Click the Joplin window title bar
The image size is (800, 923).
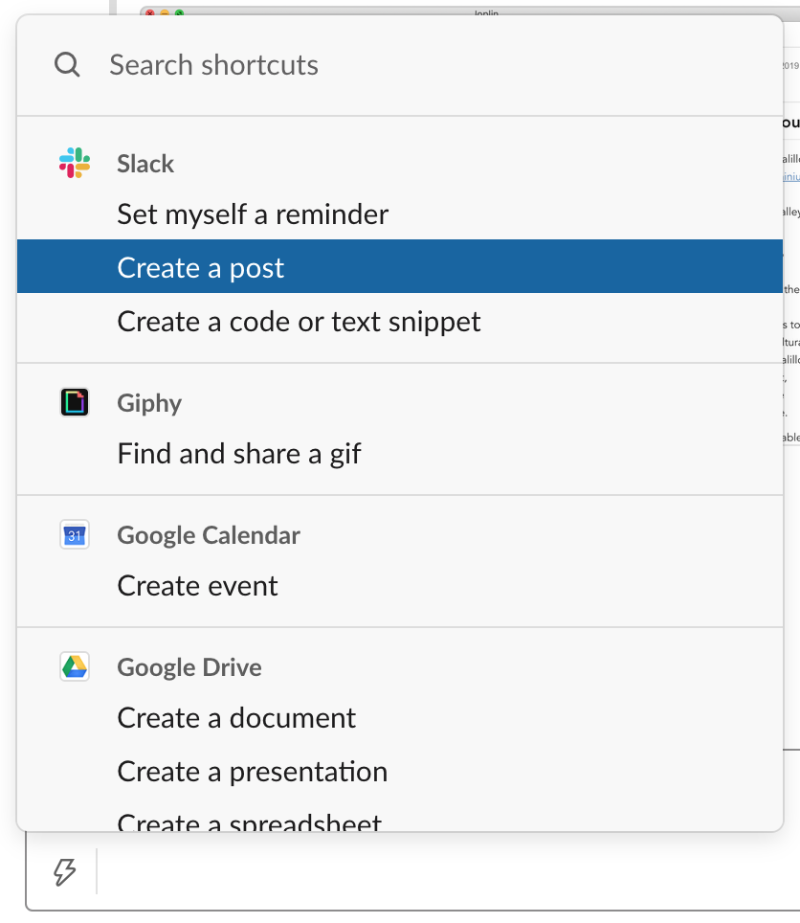click(484, 13)
